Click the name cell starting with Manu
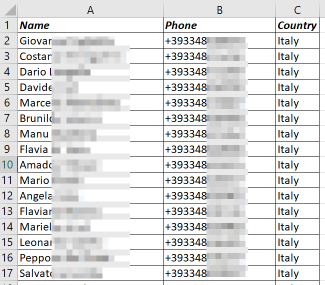The width and height of the screenshot is (325, 285). click(90, 134)
